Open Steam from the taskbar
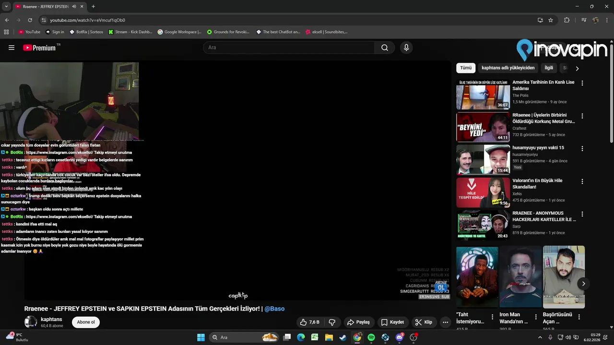This screenshot has height=345, width=614. pyautogui.click(x=343, y=337)
